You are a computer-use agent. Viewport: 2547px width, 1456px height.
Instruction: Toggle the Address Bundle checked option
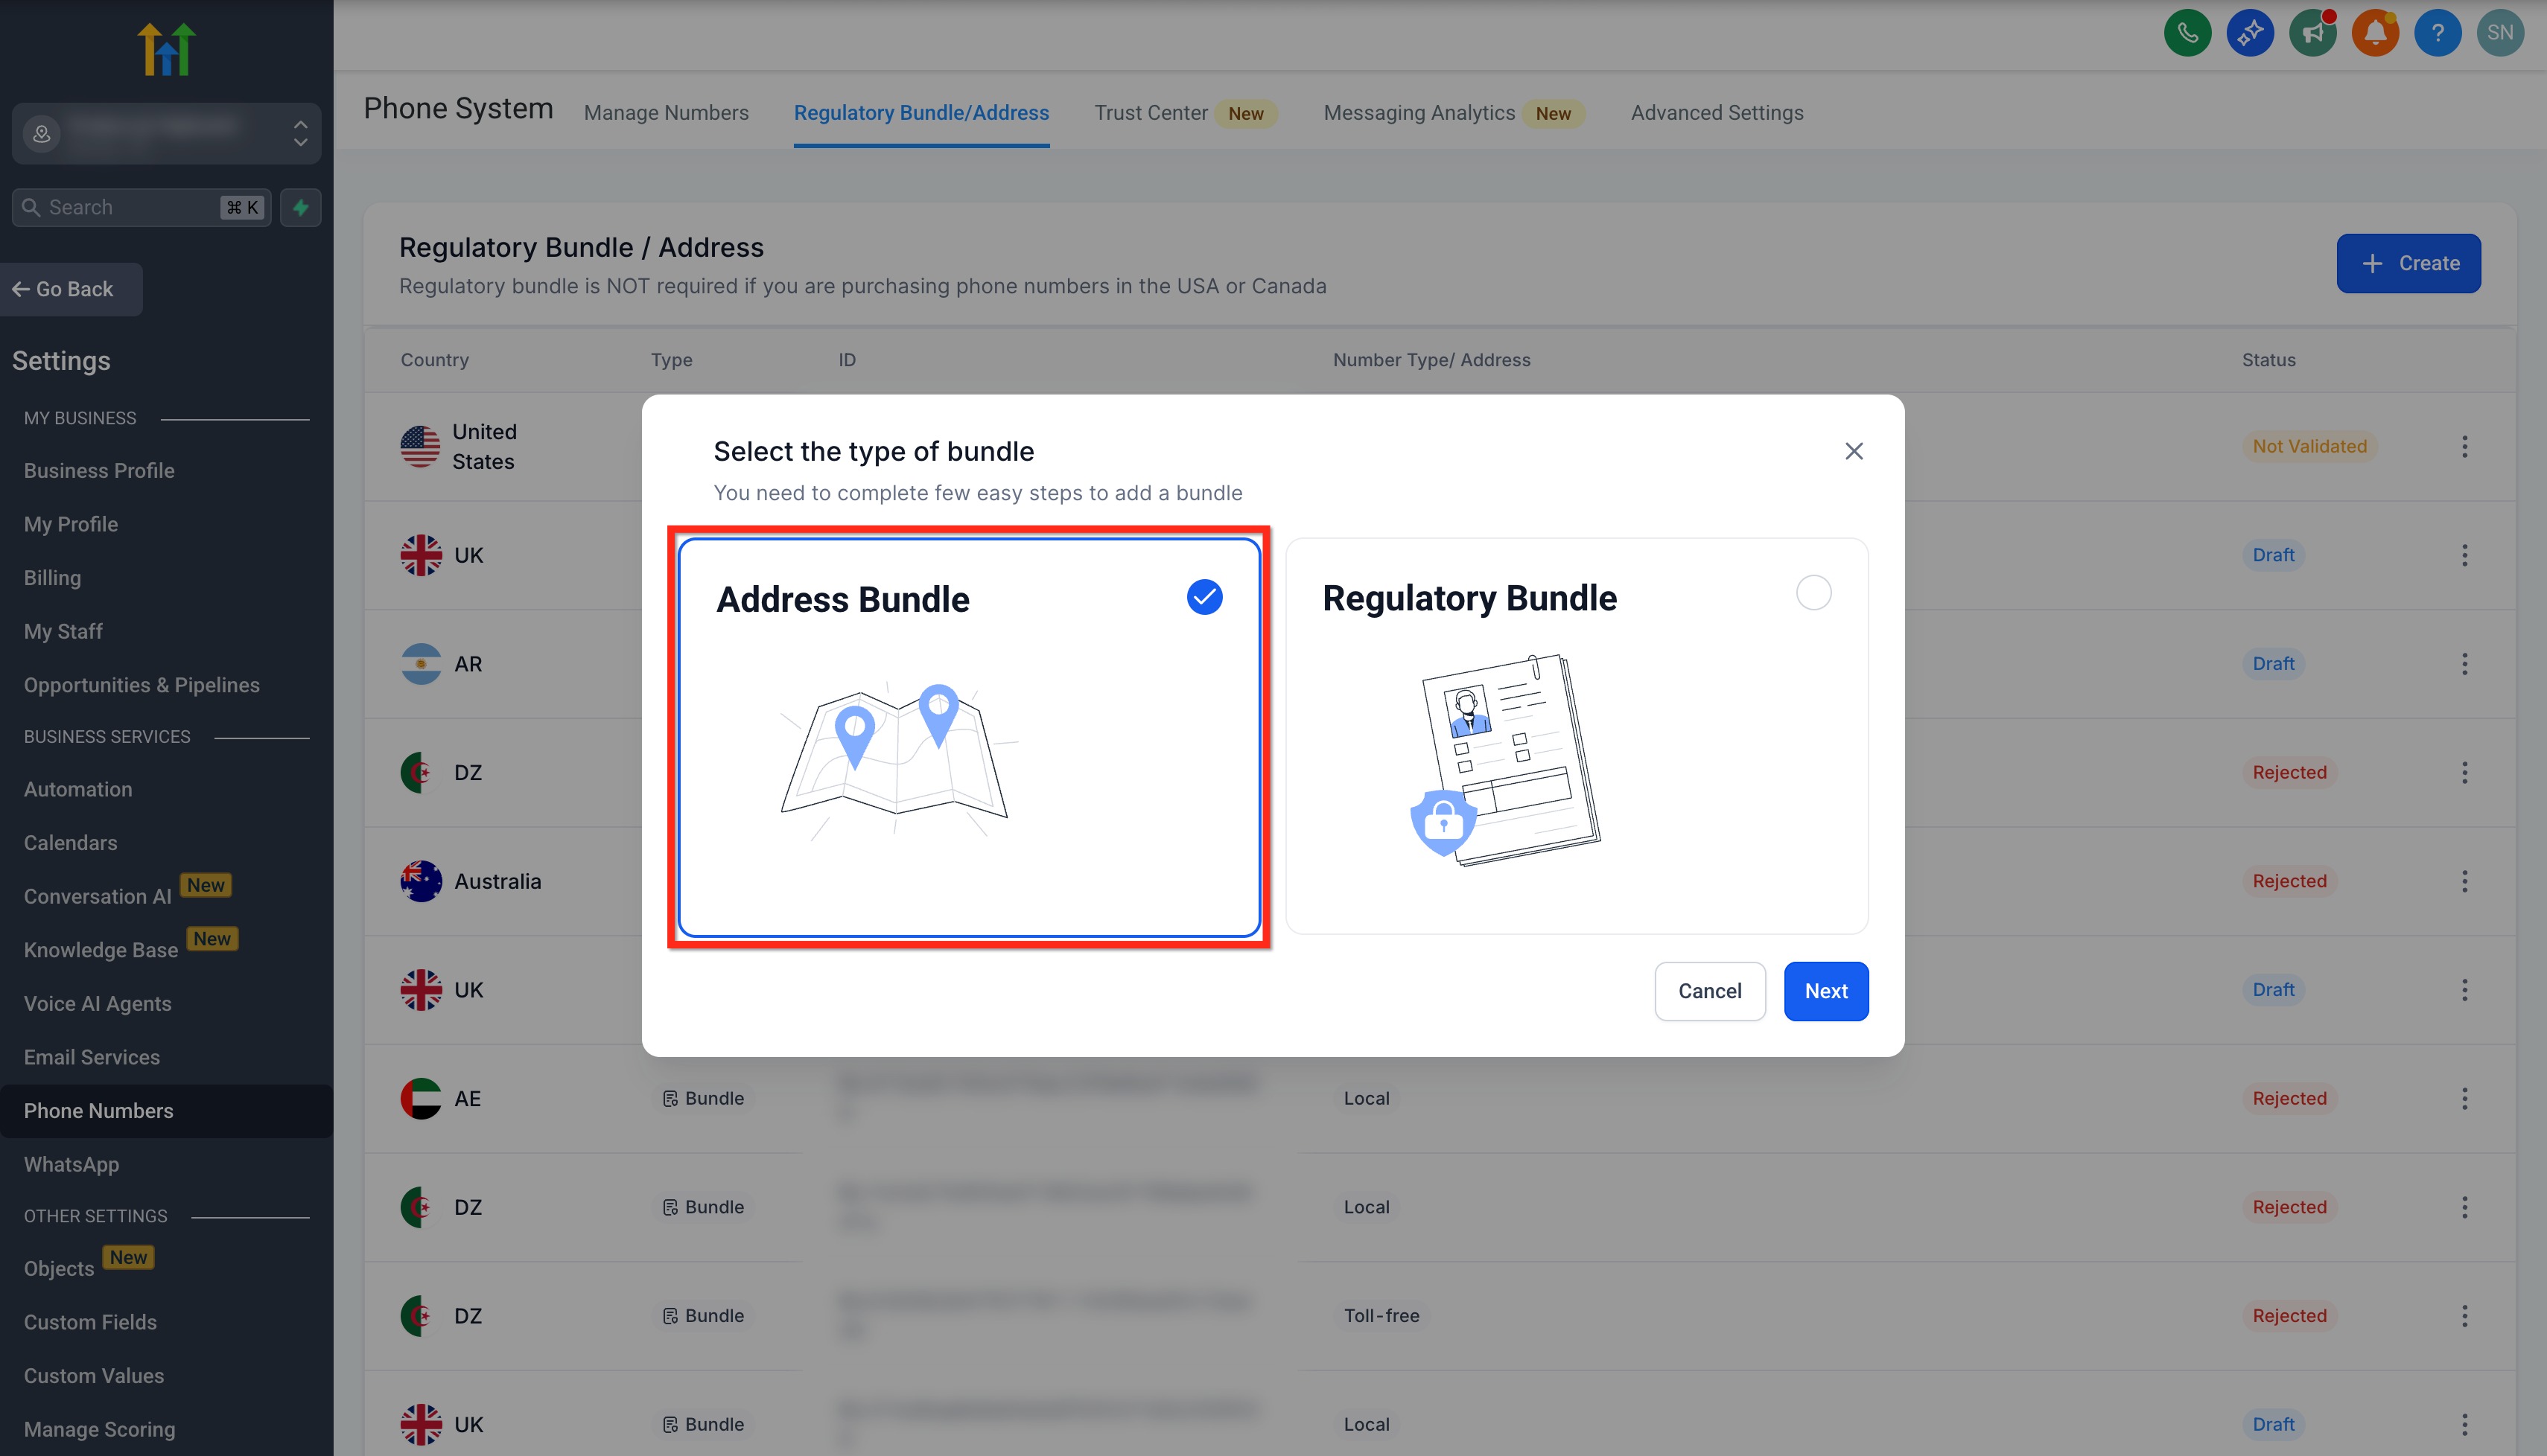click(x=1204, y=597)
